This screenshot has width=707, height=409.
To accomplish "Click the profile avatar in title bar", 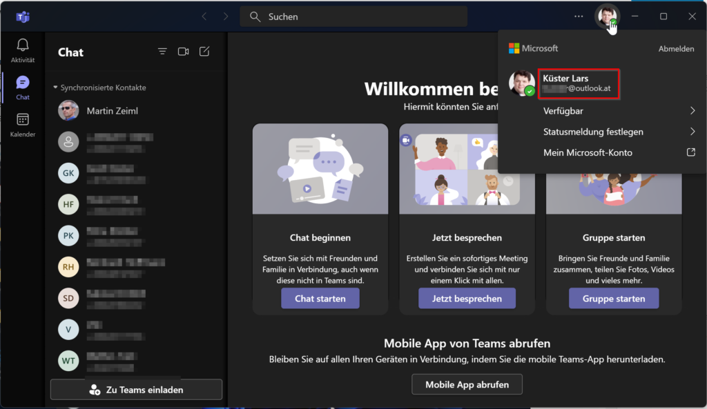I will coord(608,17).
